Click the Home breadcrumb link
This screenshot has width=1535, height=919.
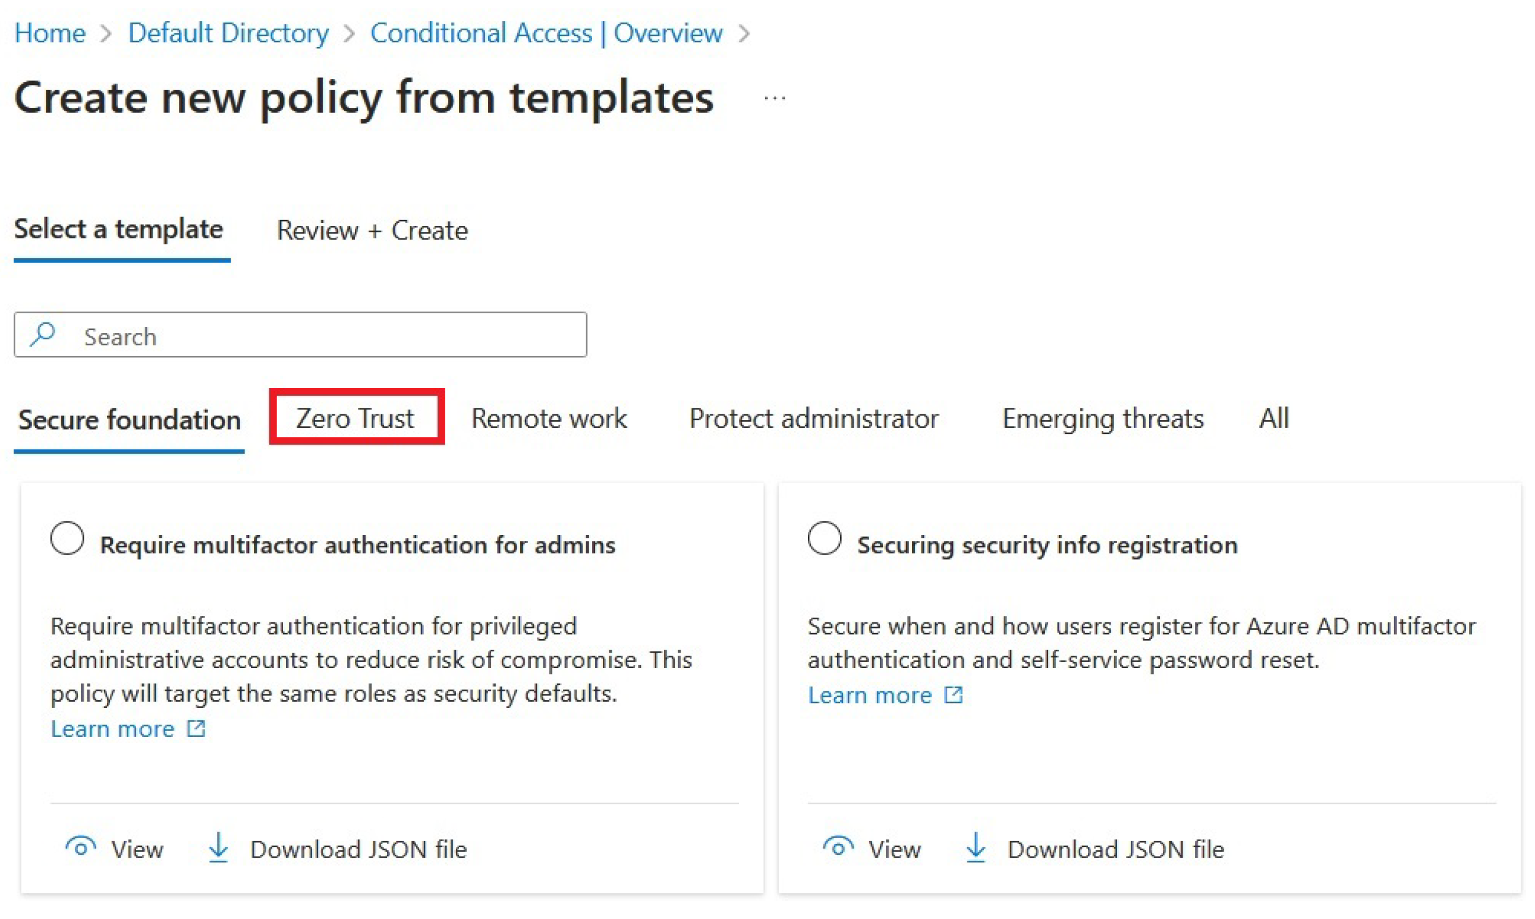pyautogui.click(x=49, y=33)
